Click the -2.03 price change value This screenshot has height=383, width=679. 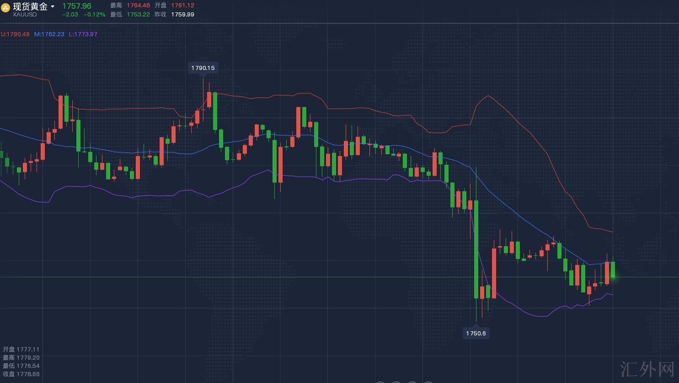[70, 15]
